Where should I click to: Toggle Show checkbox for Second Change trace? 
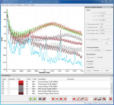3,81
